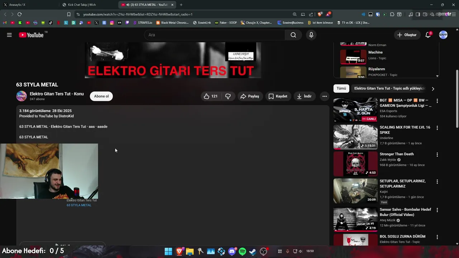Open Discord from taskbar
Image resolution: width=459 pixels, height=258 pixels.
(x=232, y=252)
